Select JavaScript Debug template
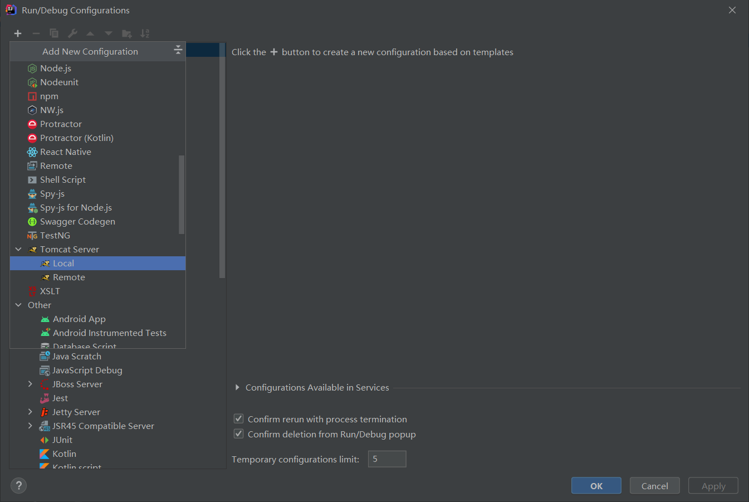Image resolution: width=749 pixels, height=502 pixels. [x=87, y=370]
